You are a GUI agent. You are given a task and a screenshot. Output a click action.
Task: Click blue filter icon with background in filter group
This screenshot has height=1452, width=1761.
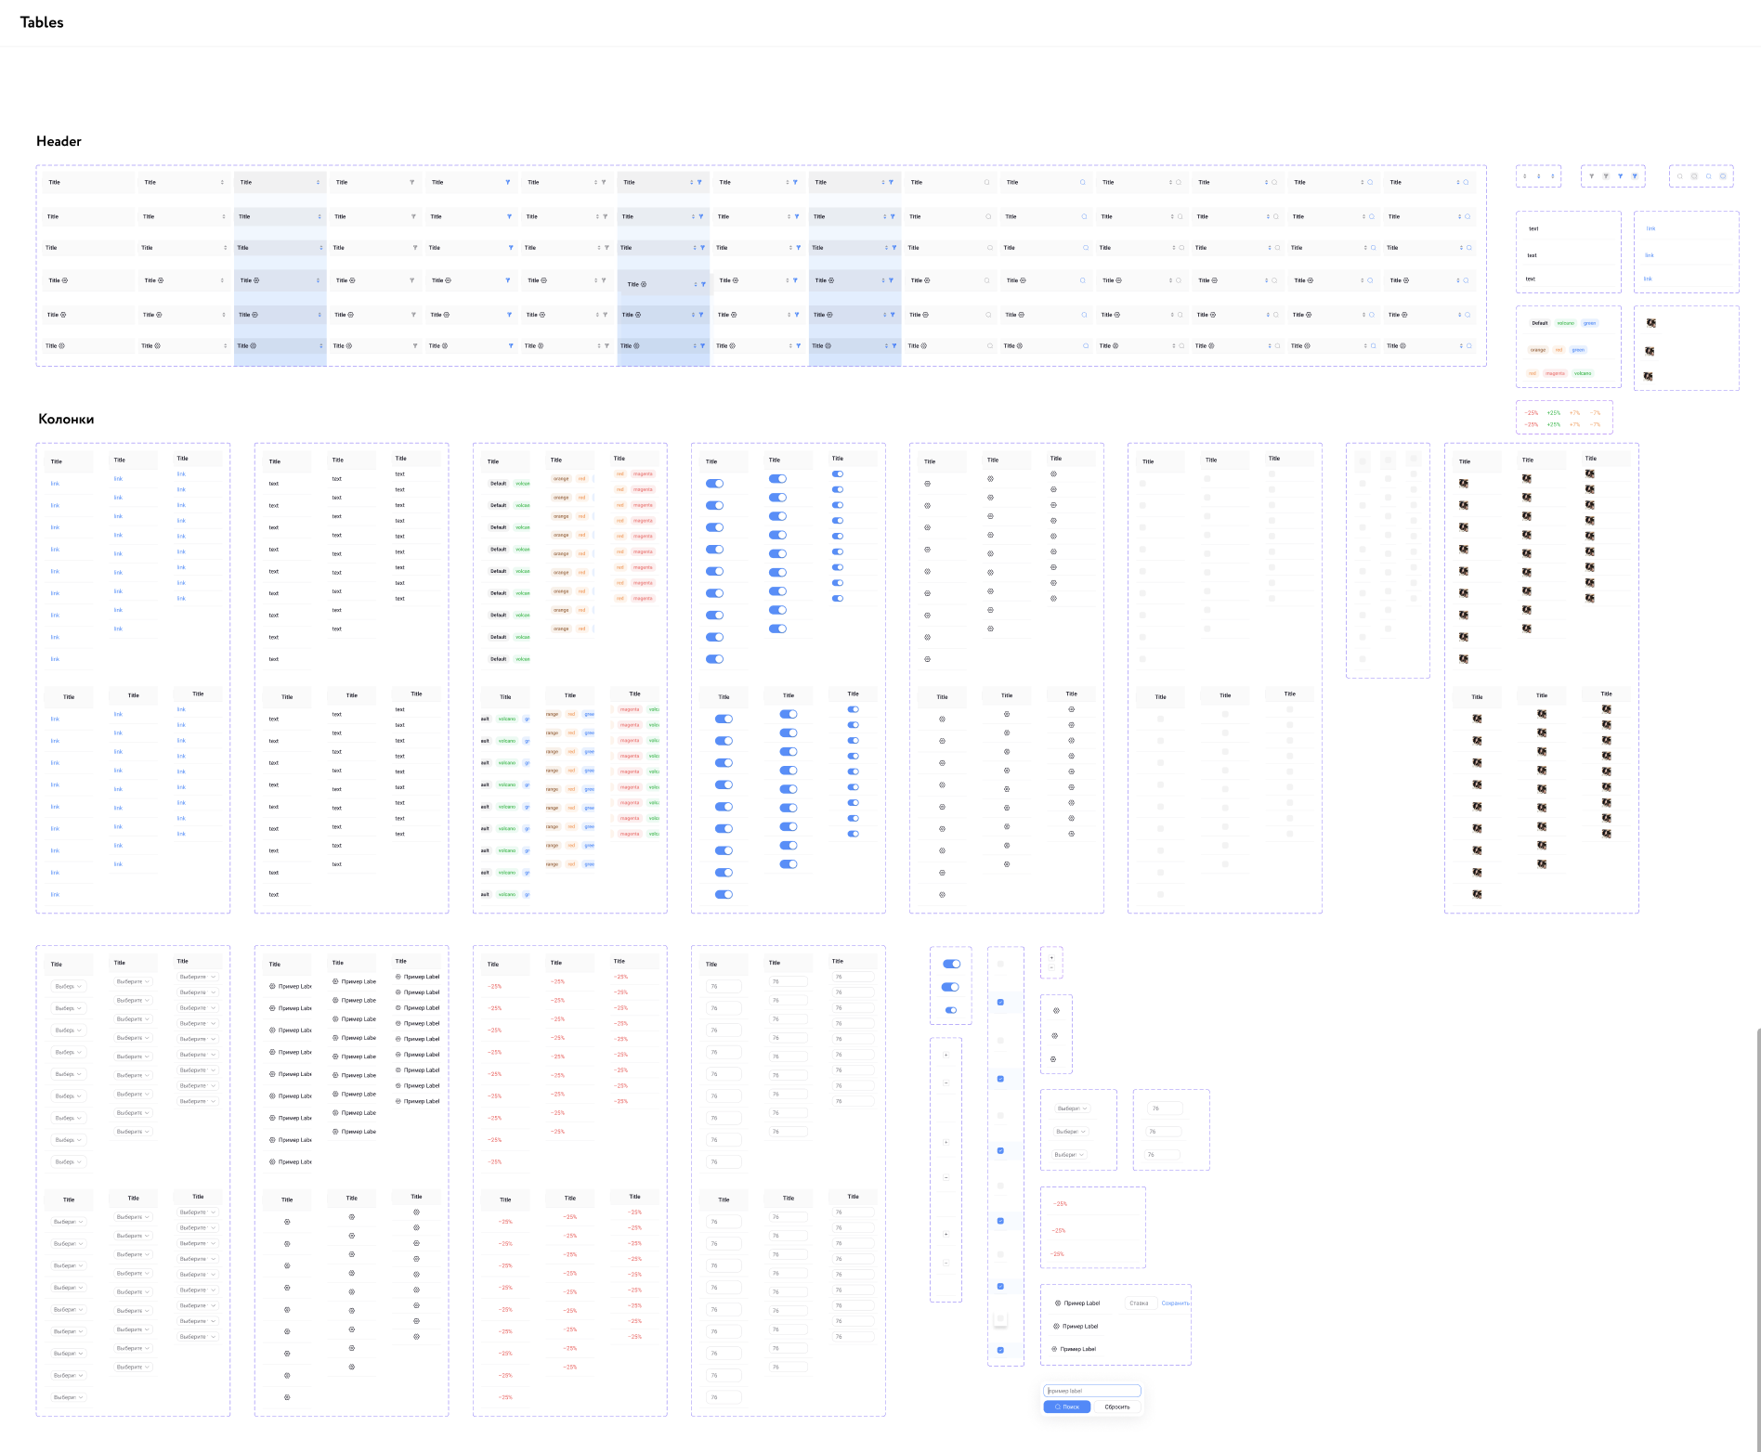tap(1635, 176)
